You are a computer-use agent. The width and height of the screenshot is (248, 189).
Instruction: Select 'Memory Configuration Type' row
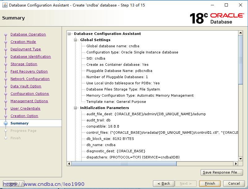tap(140, 95)
